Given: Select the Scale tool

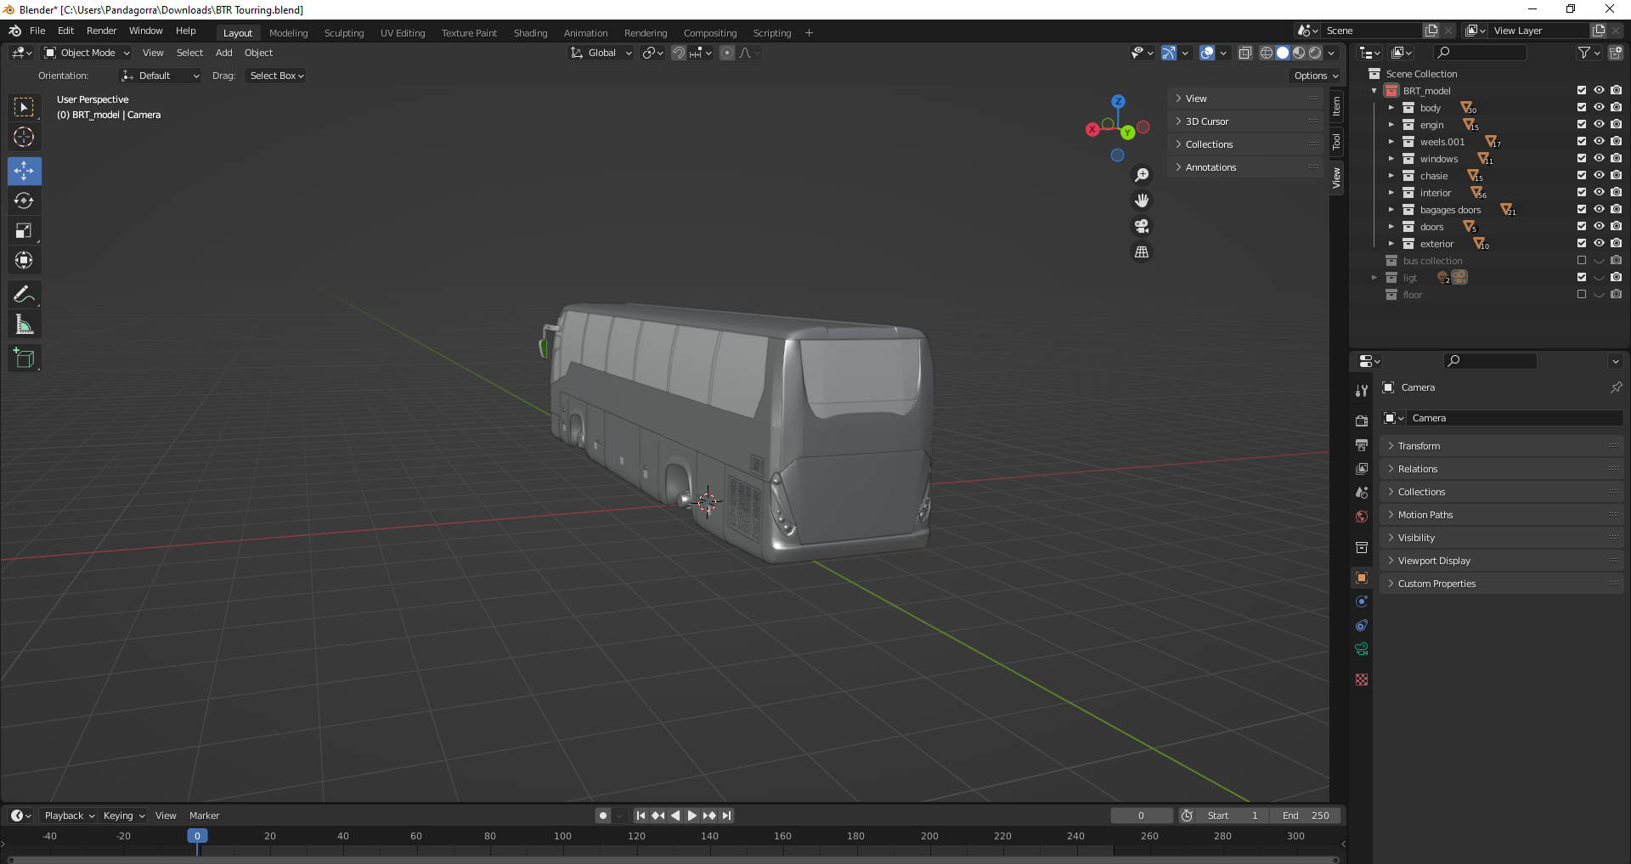Looking at the screenshot, I should (24, 231).
